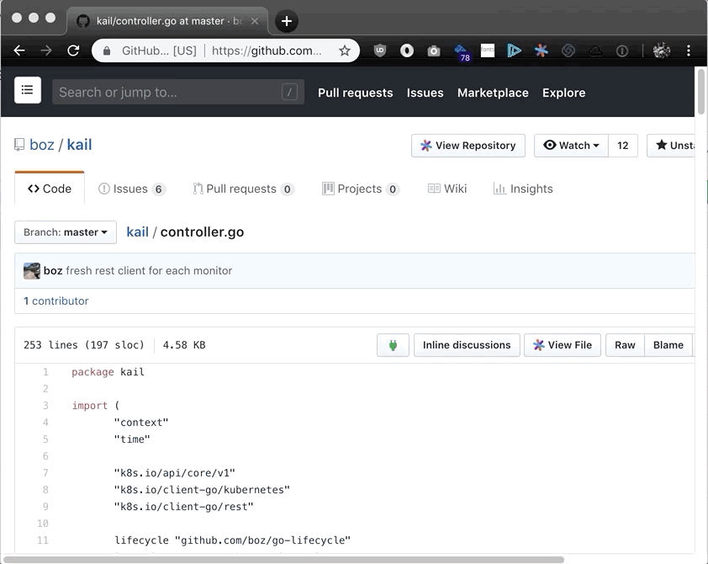This screenshot has height=564, width=708.
Task: Open the Wiki tab
Action: (447, 189)
